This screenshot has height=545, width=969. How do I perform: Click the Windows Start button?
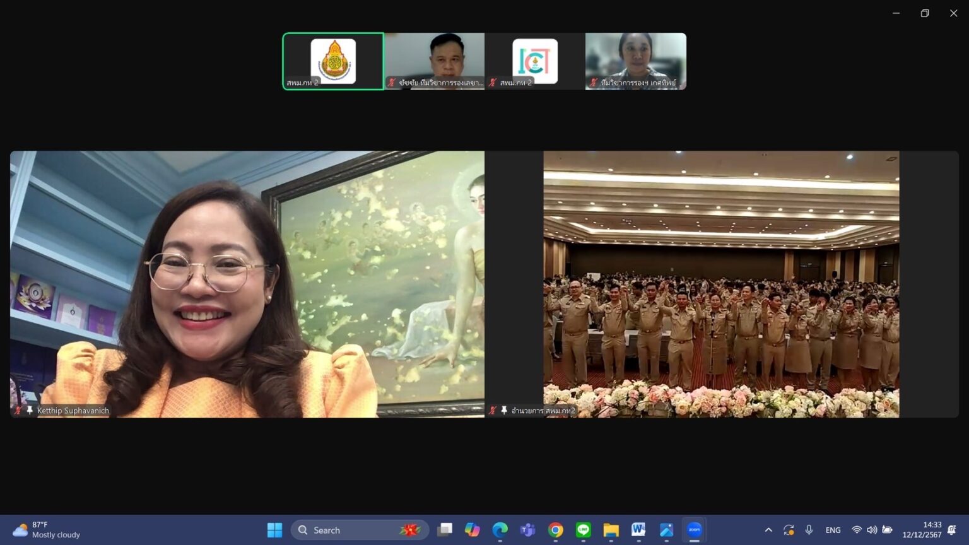274,530
